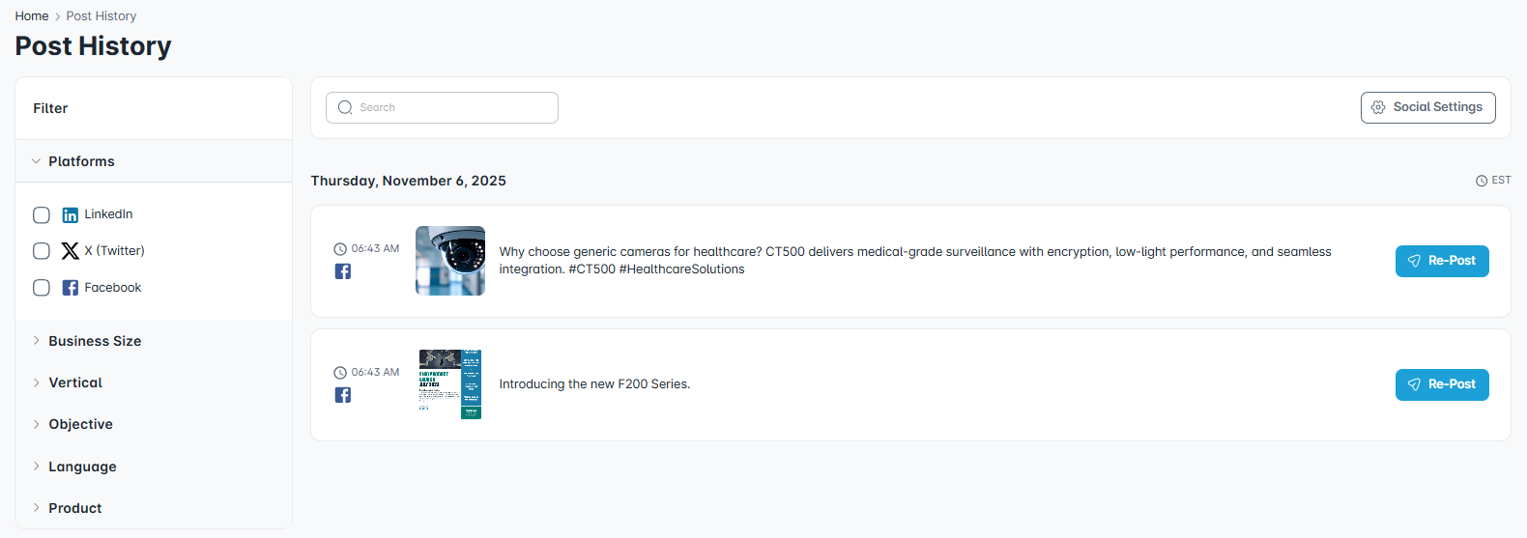This screenshot has height=538, width=1527.
Task: Open Social Settings
Action: (1427, 107)
